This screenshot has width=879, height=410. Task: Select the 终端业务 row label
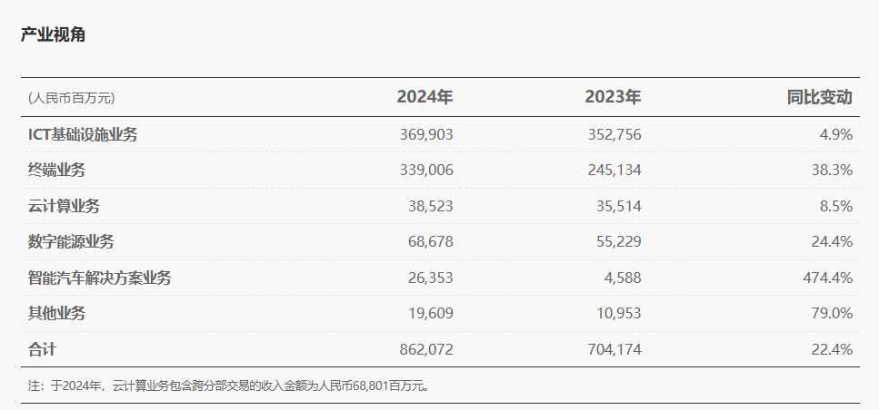(56, 170)
